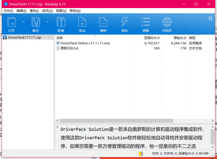Click the grid layout icon at toolbar right

pos(210,18)
